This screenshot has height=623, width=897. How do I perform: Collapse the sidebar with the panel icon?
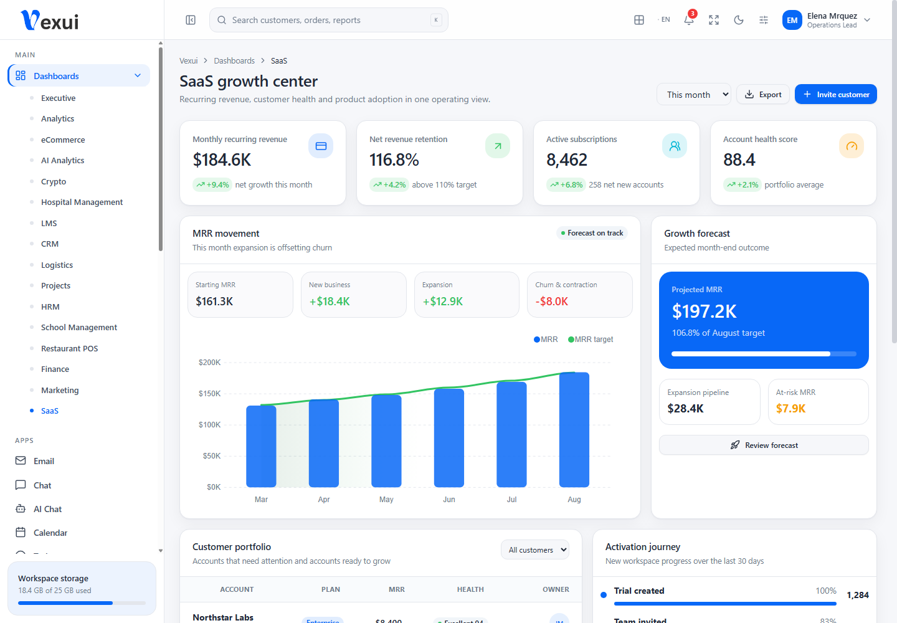point(191,20)
